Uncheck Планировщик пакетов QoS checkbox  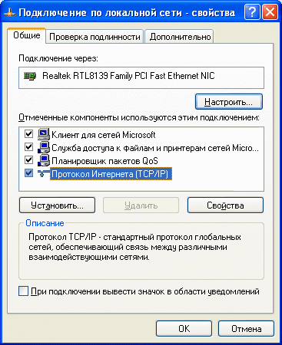(x=28, y=160)
